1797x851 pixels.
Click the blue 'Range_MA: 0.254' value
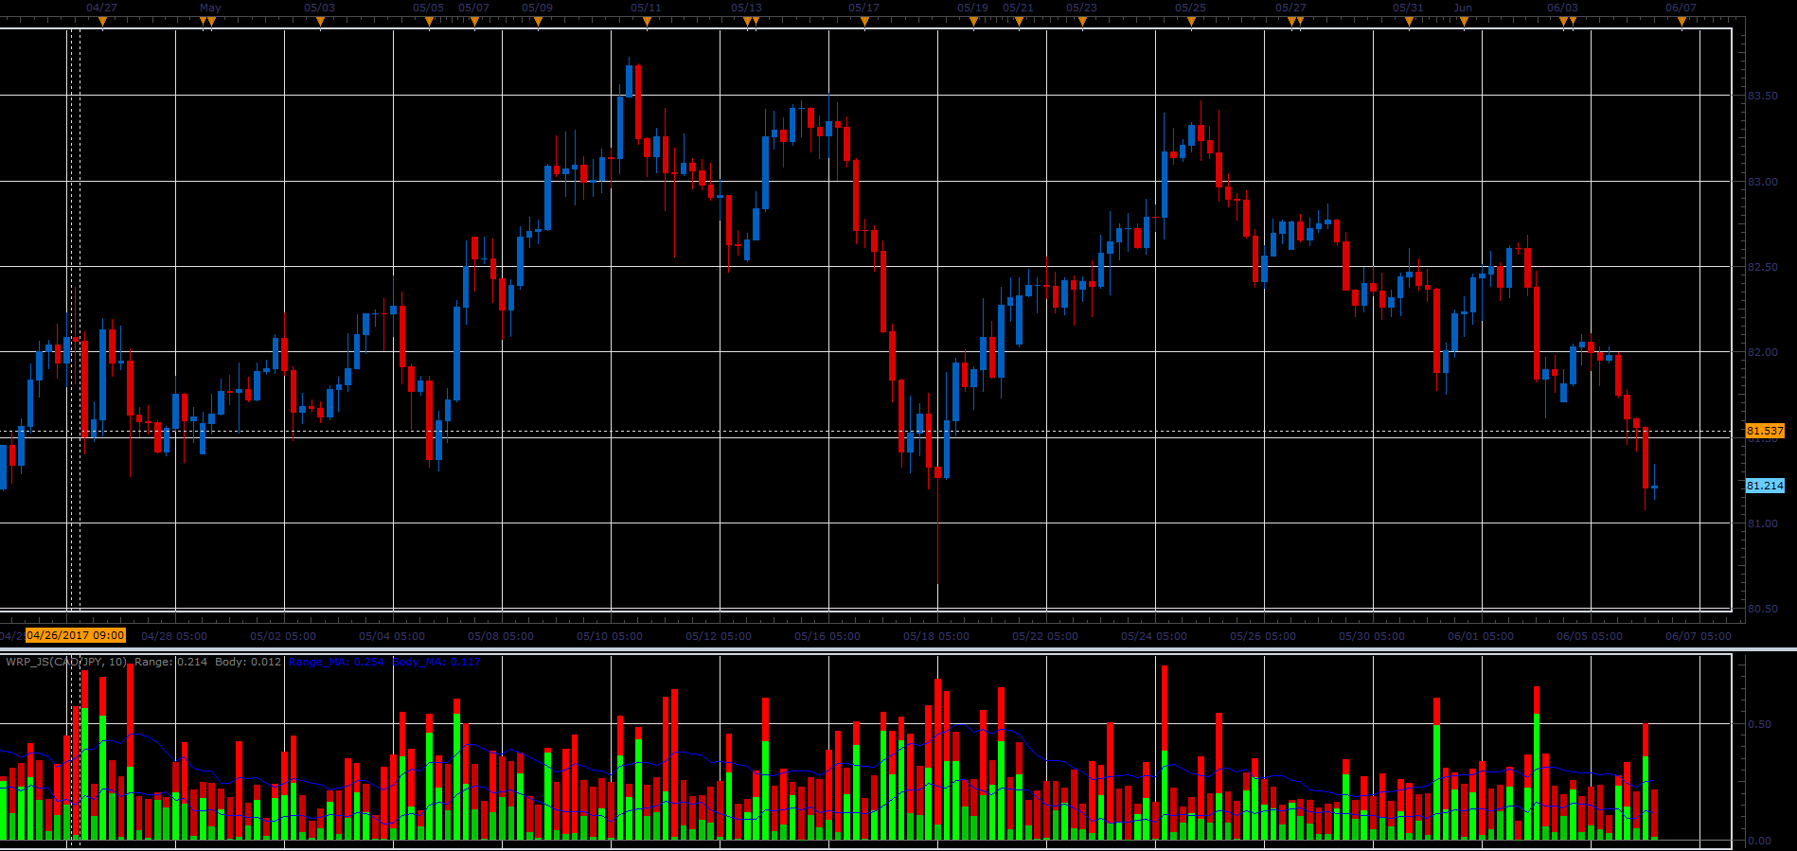(x=336, y=662)
